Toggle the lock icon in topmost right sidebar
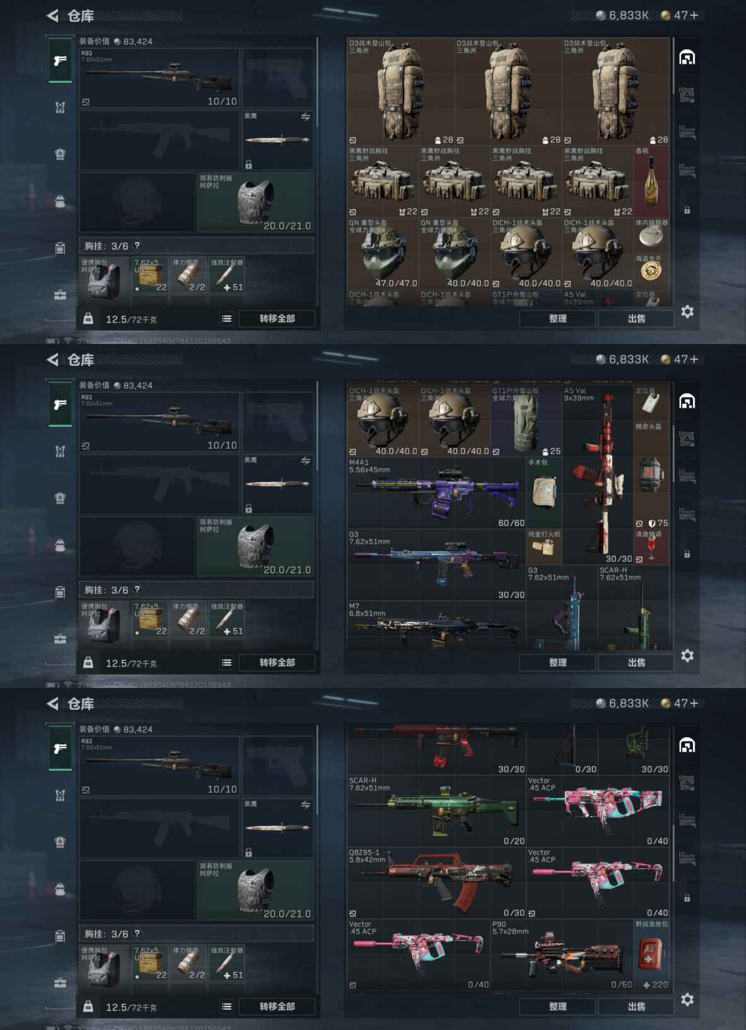This screenshot has height=1030, width=746. [x=687, y=210]
